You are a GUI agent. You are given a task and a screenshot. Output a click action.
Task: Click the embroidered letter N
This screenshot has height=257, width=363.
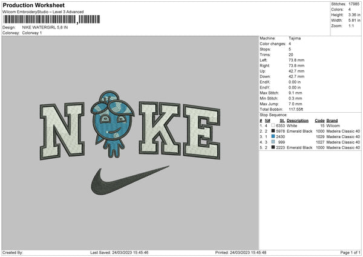tap(62, 131)
